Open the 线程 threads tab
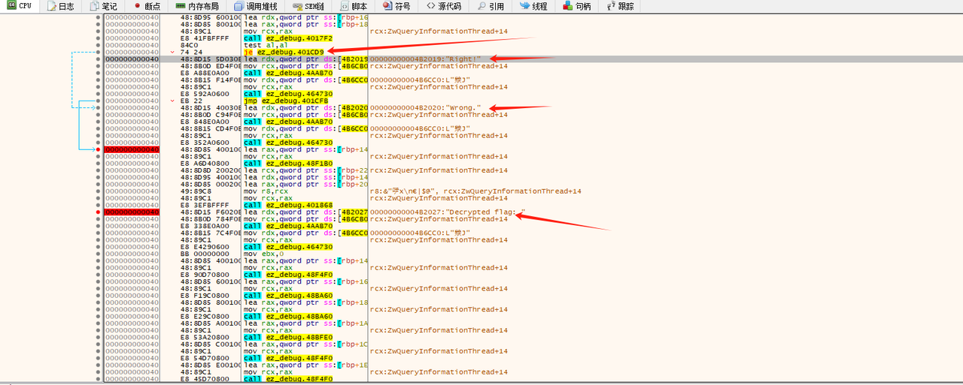 [x=533, y=6]
